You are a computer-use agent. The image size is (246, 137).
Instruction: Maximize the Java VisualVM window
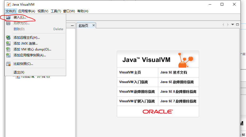222,4
